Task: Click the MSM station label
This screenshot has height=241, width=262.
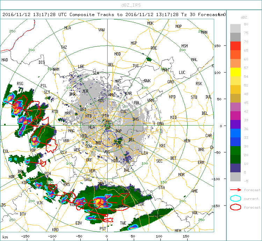Action: click(185, 46)
